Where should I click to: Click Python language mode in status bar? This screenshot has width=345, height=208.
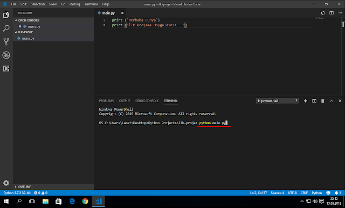click(x=316, y=193)
